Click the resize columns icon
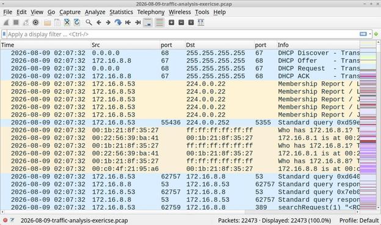The image size is (381, 225). [201, 23]
